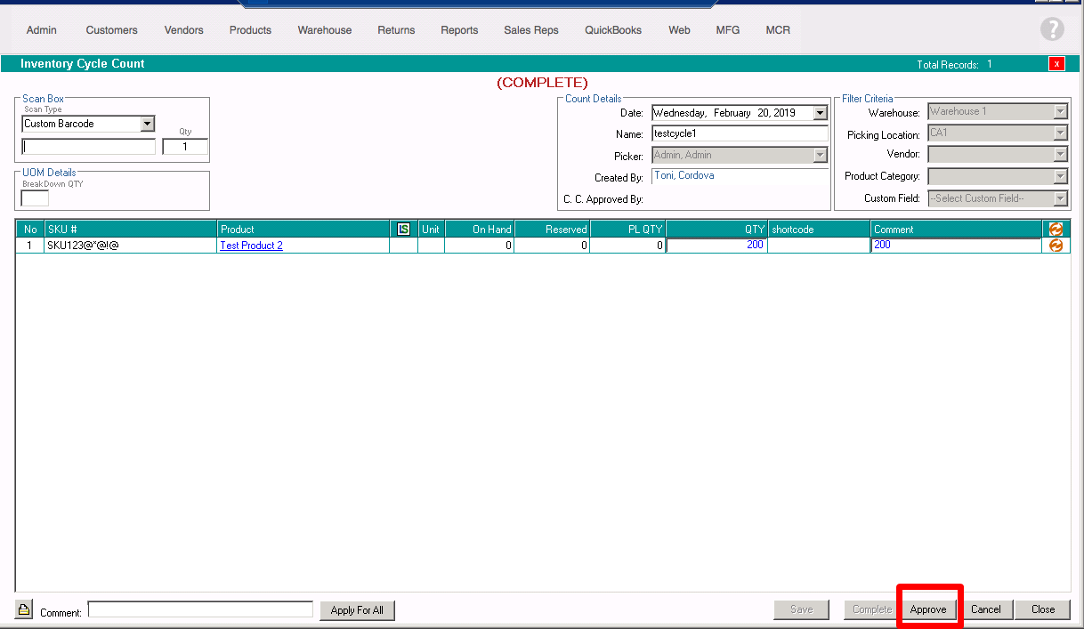Click the help question mark icon
The height and width of the screenshot is (629, 1084).
tap(1052, 29)
